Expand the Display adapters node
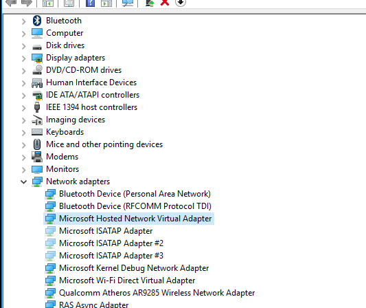Image resolution: width=366 pixels, height=308 pixels. 23,58
